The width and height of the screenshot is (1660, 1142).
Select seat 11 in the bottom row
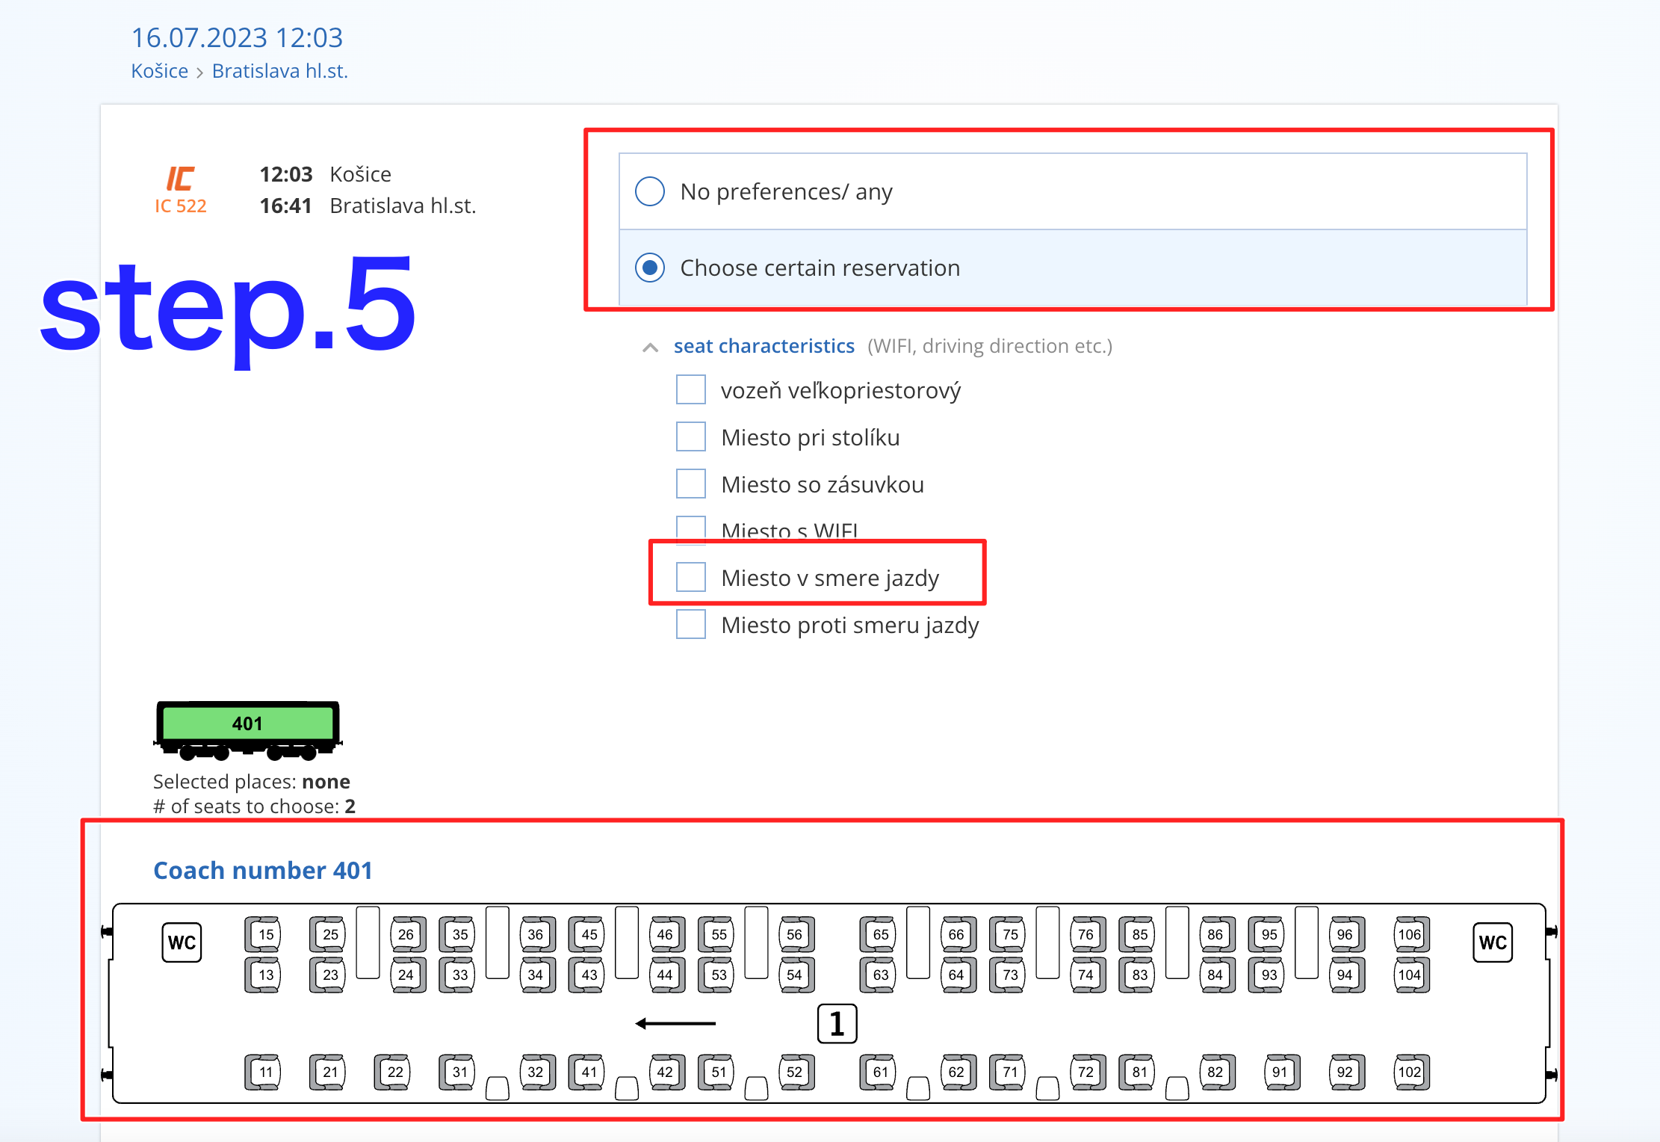pos(263,1072)
